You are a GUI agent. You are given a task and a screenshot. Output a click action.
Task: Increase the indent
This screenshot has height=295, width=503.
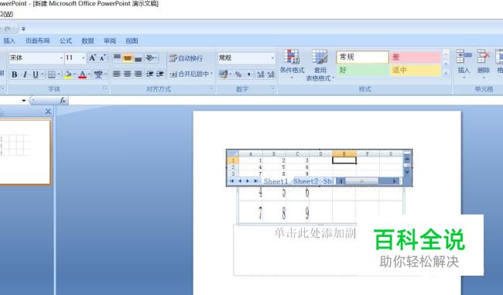[160, 74]
